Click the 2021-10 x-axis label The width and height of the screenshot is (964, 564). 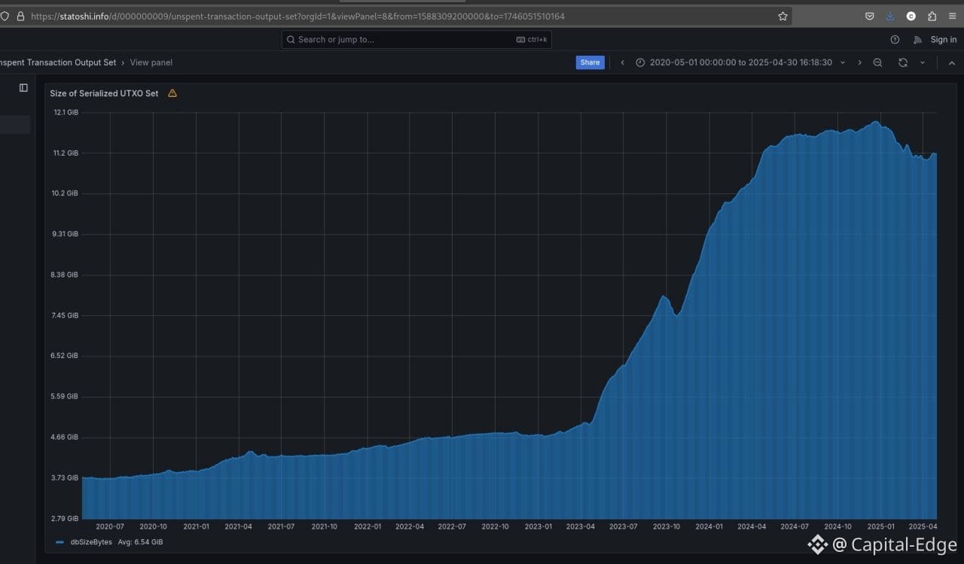[x=325, y=527]
